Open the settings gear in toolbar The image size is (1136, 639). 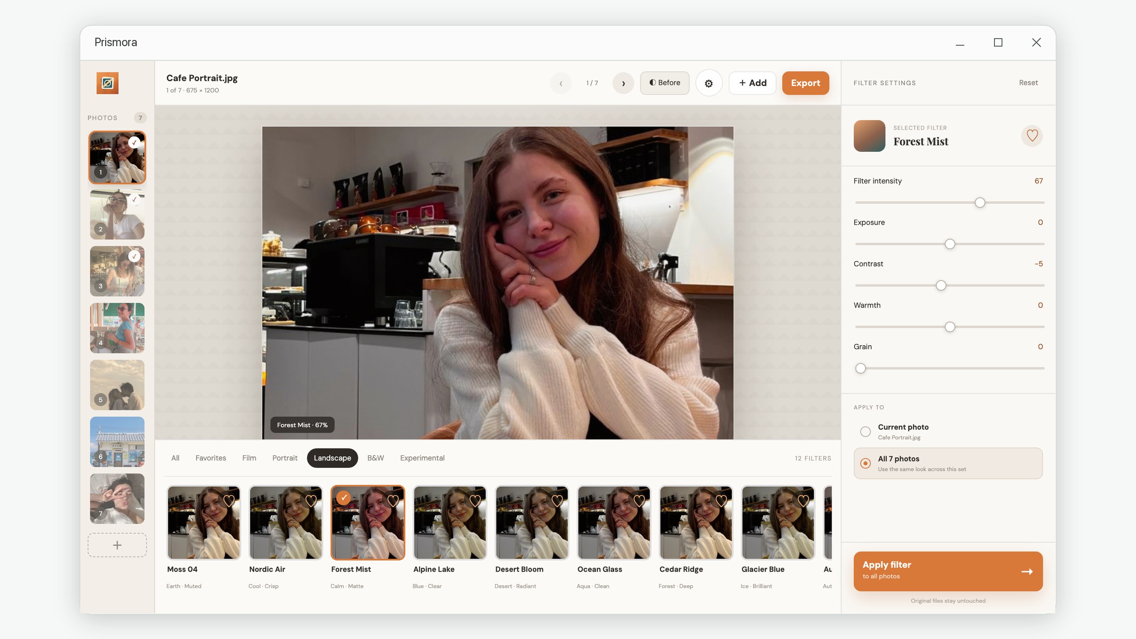(709, 83)
